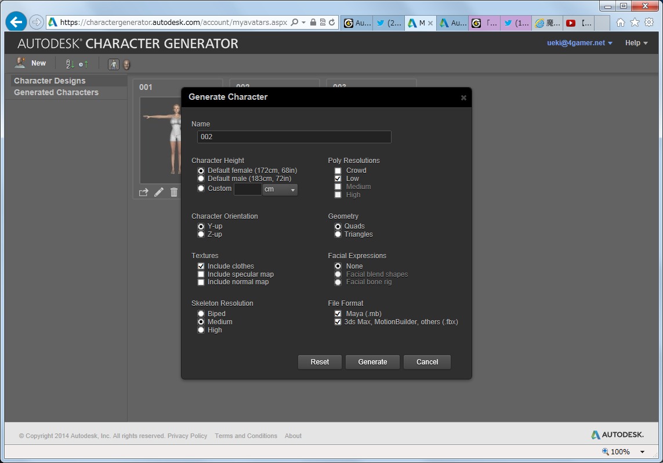This screenshot has width=663, height=463.
Task: Click the Custom height value field
Action: tap(248, 189)
